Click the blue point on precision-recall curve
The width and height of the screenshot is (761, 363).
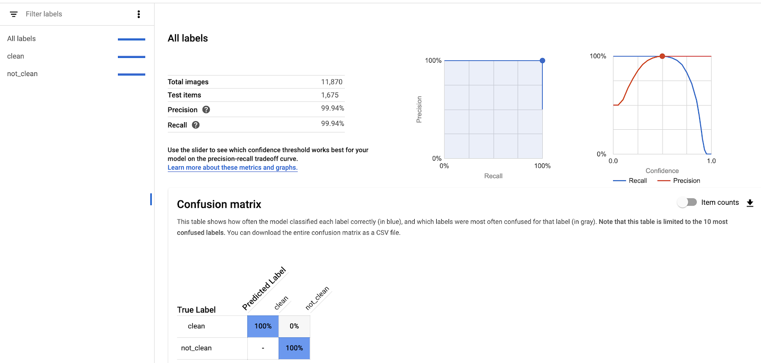point(542,61)
